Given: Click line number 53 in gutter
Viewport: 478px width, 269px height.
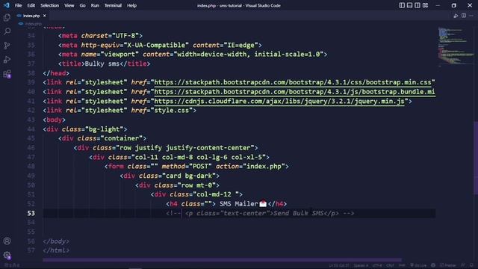Looking at the screenshot, I should click(31, 213).
